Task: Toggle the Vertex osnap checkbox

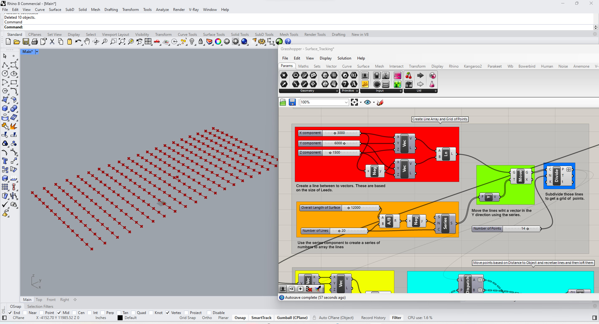Action: point(168,313)
